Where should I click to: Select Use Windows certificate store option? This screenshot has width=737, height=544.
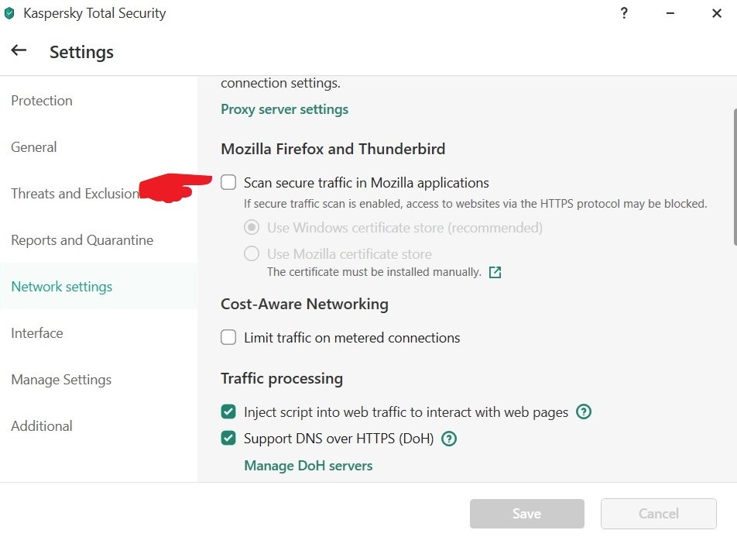point(252,227)
